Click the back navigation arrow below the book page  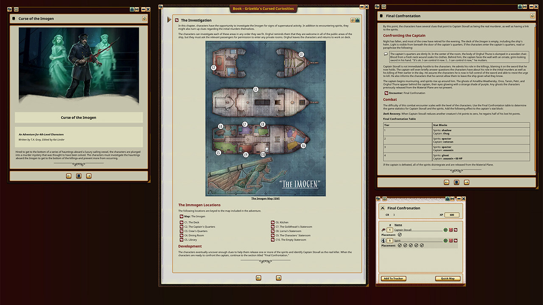tap(258, 278)
